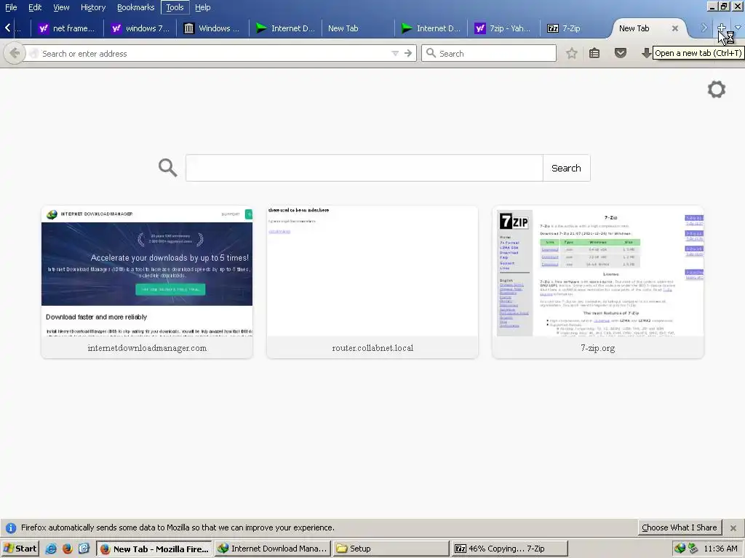Switch to the inactive 'New Tab' tab
This screenshot has height=558, width=745.
358,28
